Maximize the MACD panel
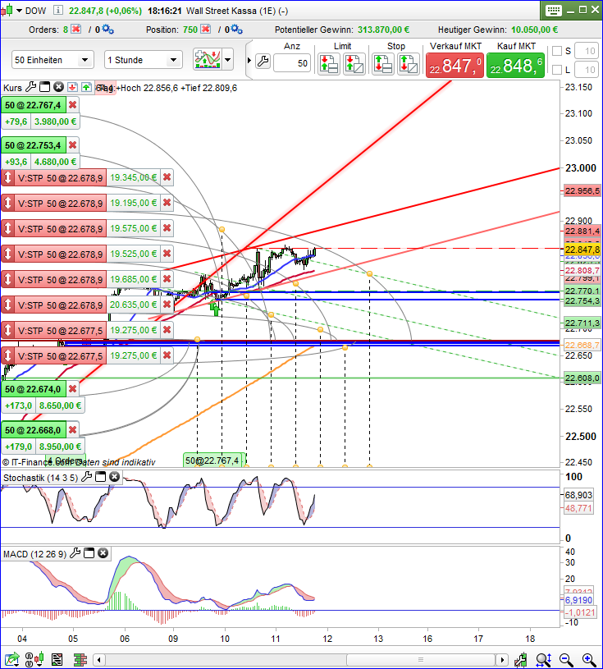Image resolution: width=603 pixels, height=669 pixels. [x=89, y=553]
